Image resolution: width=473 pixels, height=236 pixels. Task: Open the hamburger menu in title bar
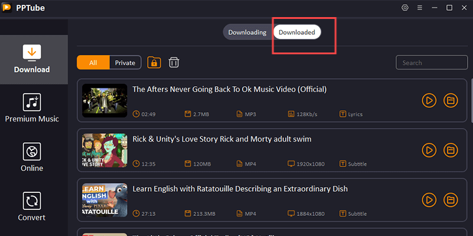tap(419, 8)
